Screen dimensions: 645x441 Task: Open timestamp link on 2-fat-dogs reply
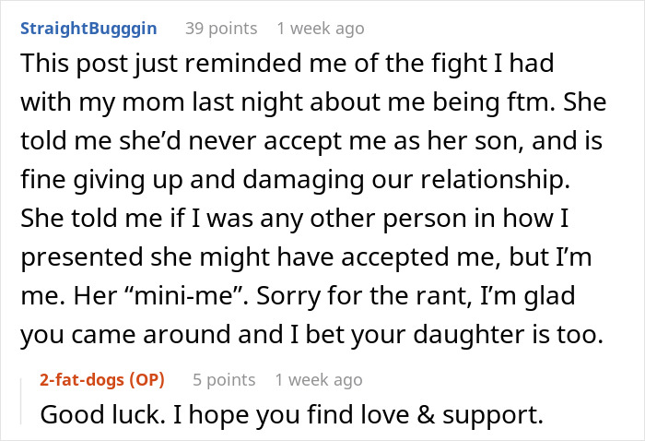[x=319, y=379]
